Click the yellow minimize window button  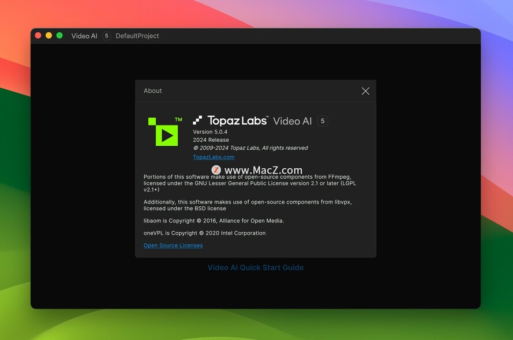pyautogui.click(x=48, y=35)
